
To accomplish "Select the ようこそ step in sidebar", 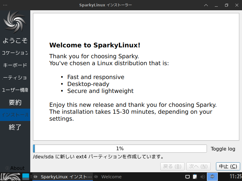I will coord(15,40).
